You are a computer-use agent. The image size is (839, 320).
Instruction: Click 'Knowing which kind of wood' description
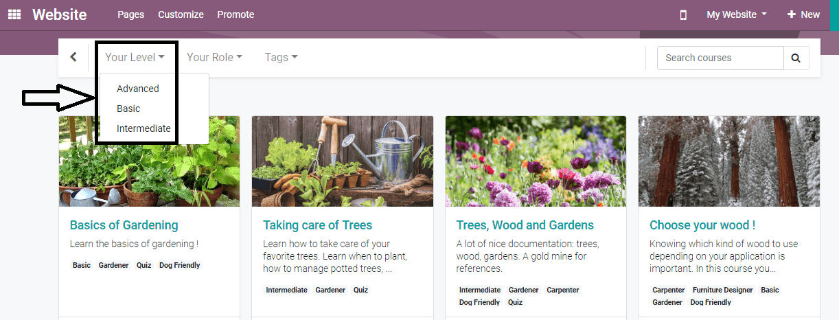724,256
